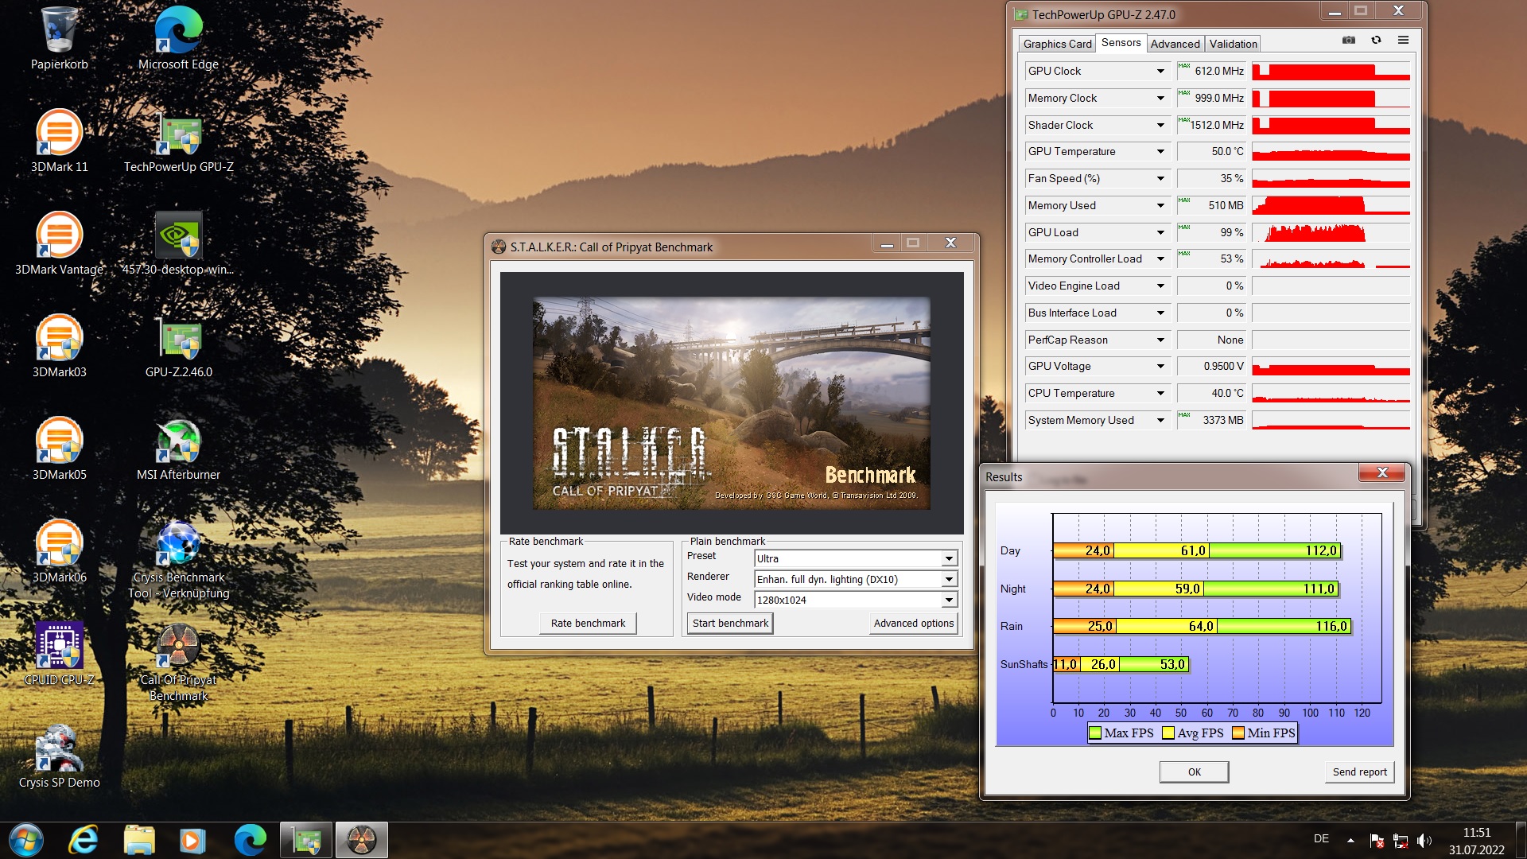Click the GPU-Z refresh button
Viewport: 1527px width, 859px height.
[1377, 42]
